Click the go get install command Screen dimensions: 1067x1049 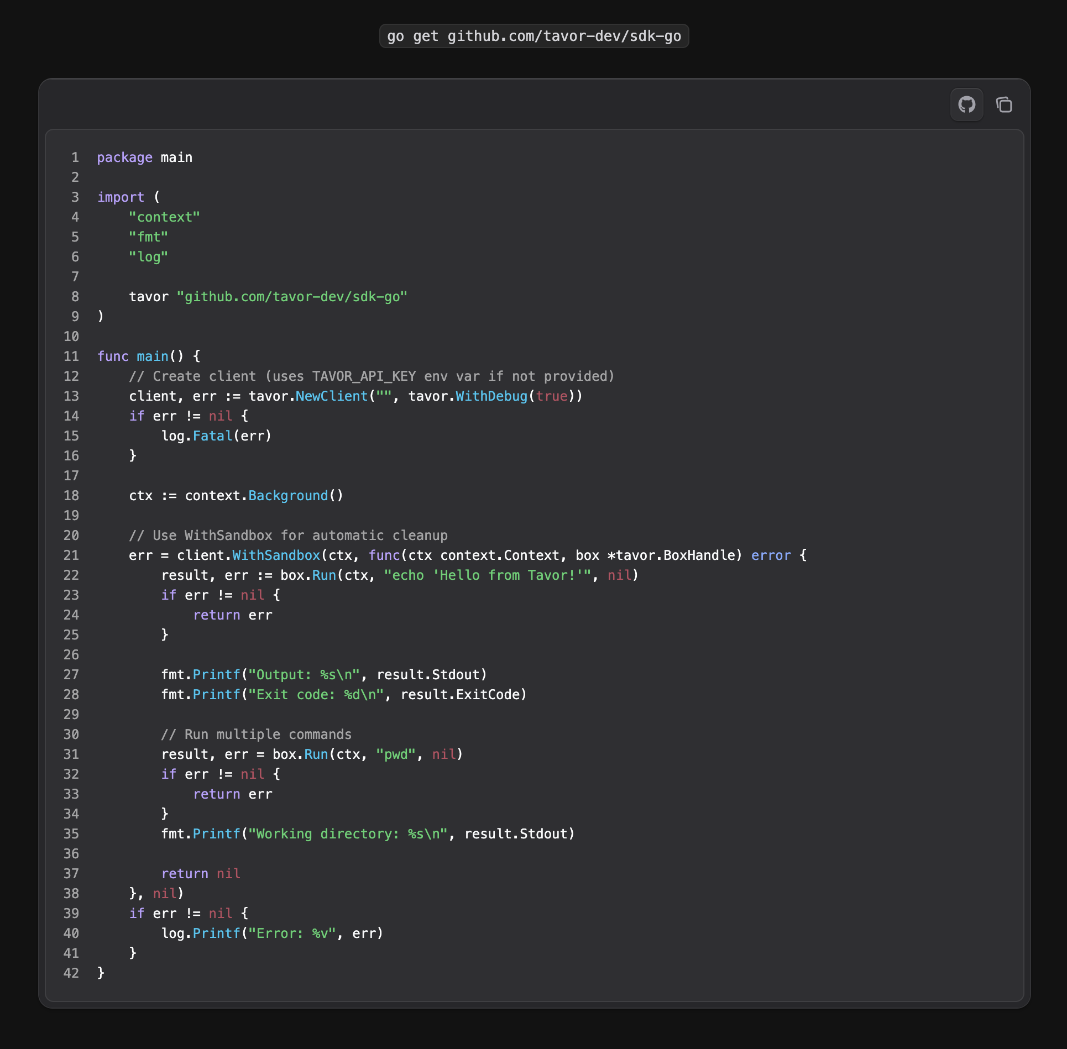(534, 36)
